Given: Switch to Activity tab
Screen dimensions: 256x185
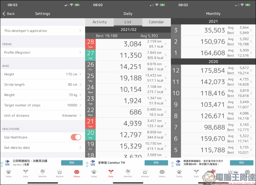Looking at the screenshot, I should click(x=100, y=22).
